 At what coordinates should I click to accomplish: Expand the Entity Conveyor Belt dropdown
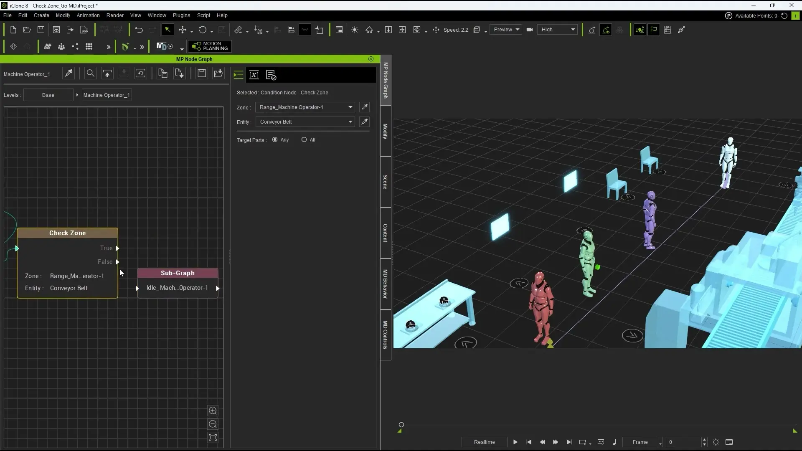[350, 122]
